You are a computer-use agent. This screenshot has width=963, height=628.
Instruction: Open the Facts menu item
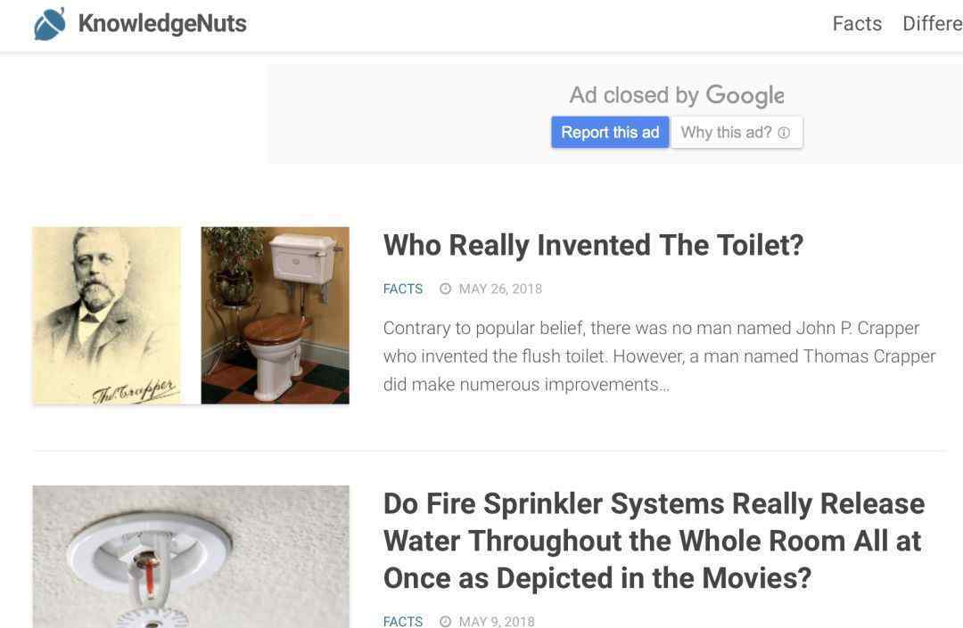coord(857,23)
